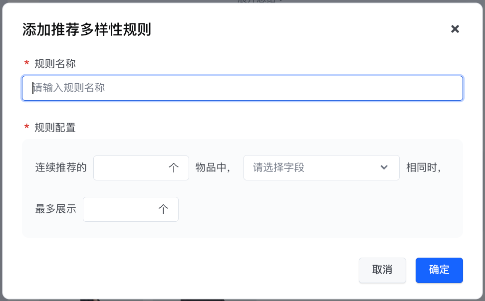Click the 个 suffix in the 连续推荐的 input
485x301 pixels.
click(x=174, y=168)
